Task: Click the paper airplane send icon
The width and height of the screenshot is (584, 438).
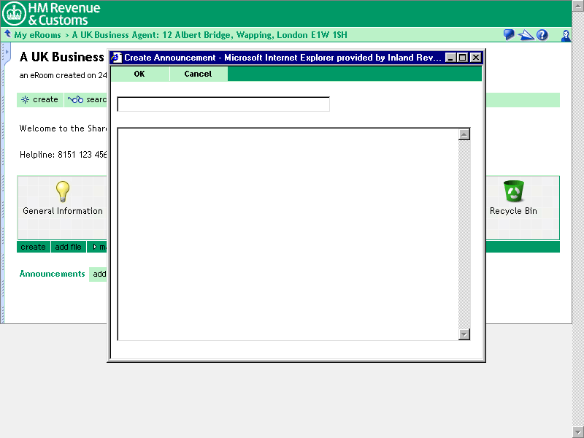Action: pos(526,35)
